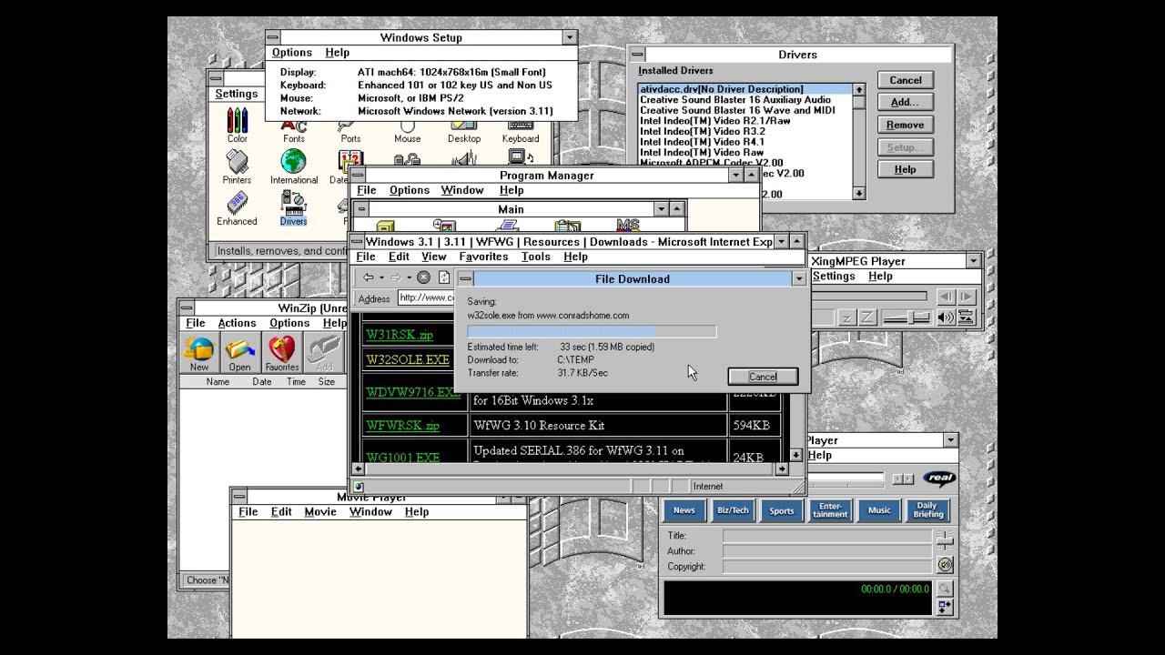Open the Keyboard control panel icon
Screen dimensions: 1165x655
521,132
